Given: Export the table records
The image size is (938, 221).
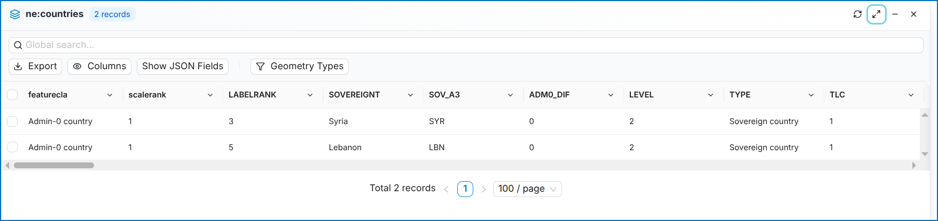Looking at the screenshot, I should point(35,67).
